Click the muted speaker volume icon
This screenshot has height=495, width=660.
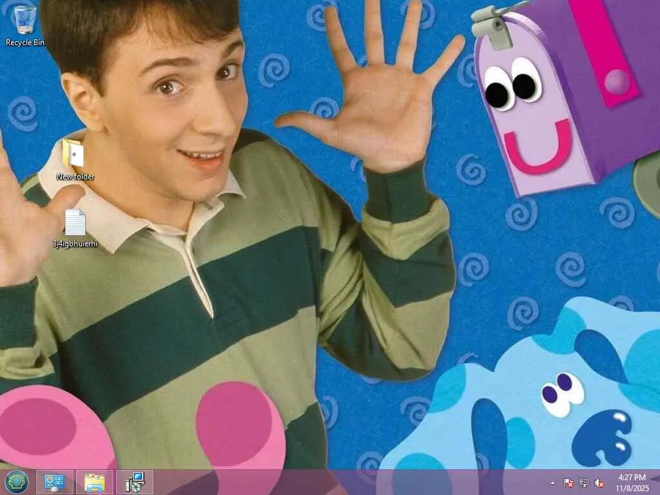click(x=599, y=483)
